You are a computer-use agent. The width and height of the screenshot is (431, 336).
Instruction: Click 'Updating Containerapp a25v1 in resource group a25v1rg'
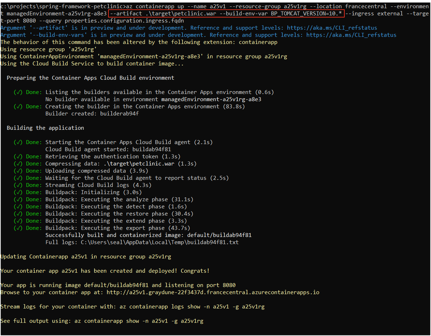(x=86, y=256)
